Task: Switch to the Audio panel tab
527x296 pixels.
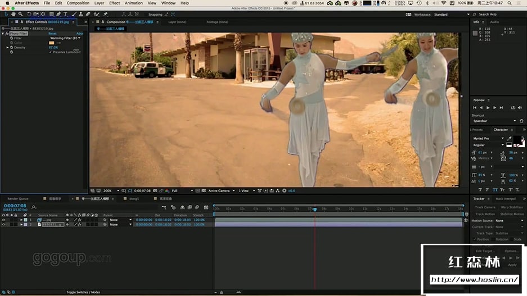Action: pos(494,22)
